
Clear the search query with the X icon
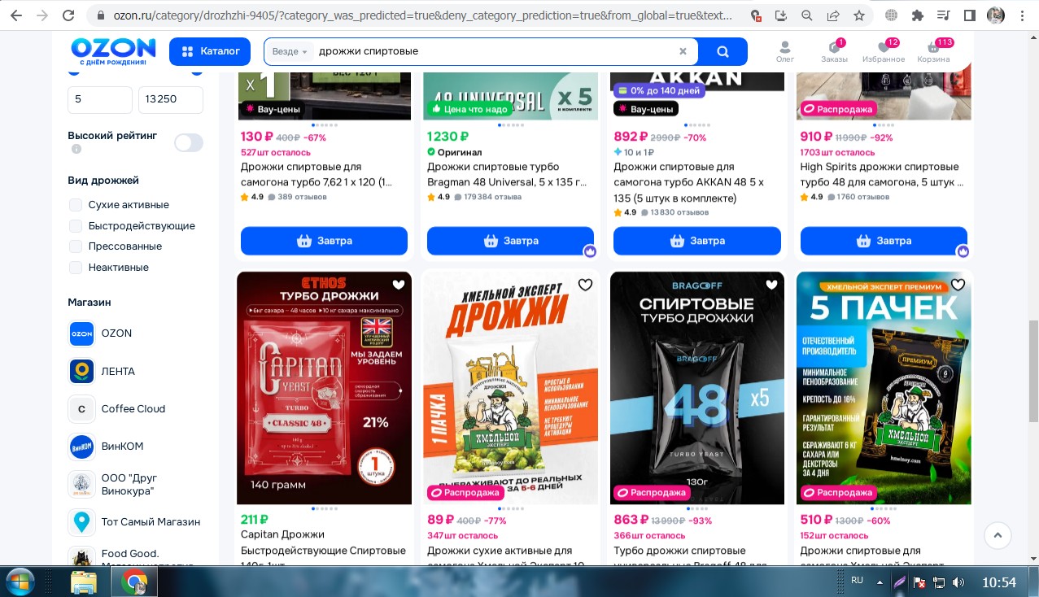click(683, 51)
